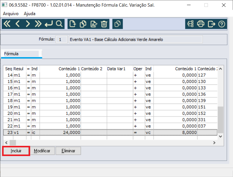The image size is (233, 177).
Task: Select the row with Seq 20
Action: click(x=110, y=114)
